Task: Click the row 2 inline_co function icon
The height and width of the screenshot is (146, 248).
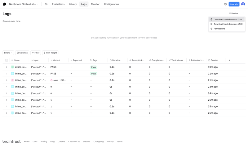Action: pyautogui.click(x=12, y=74)
